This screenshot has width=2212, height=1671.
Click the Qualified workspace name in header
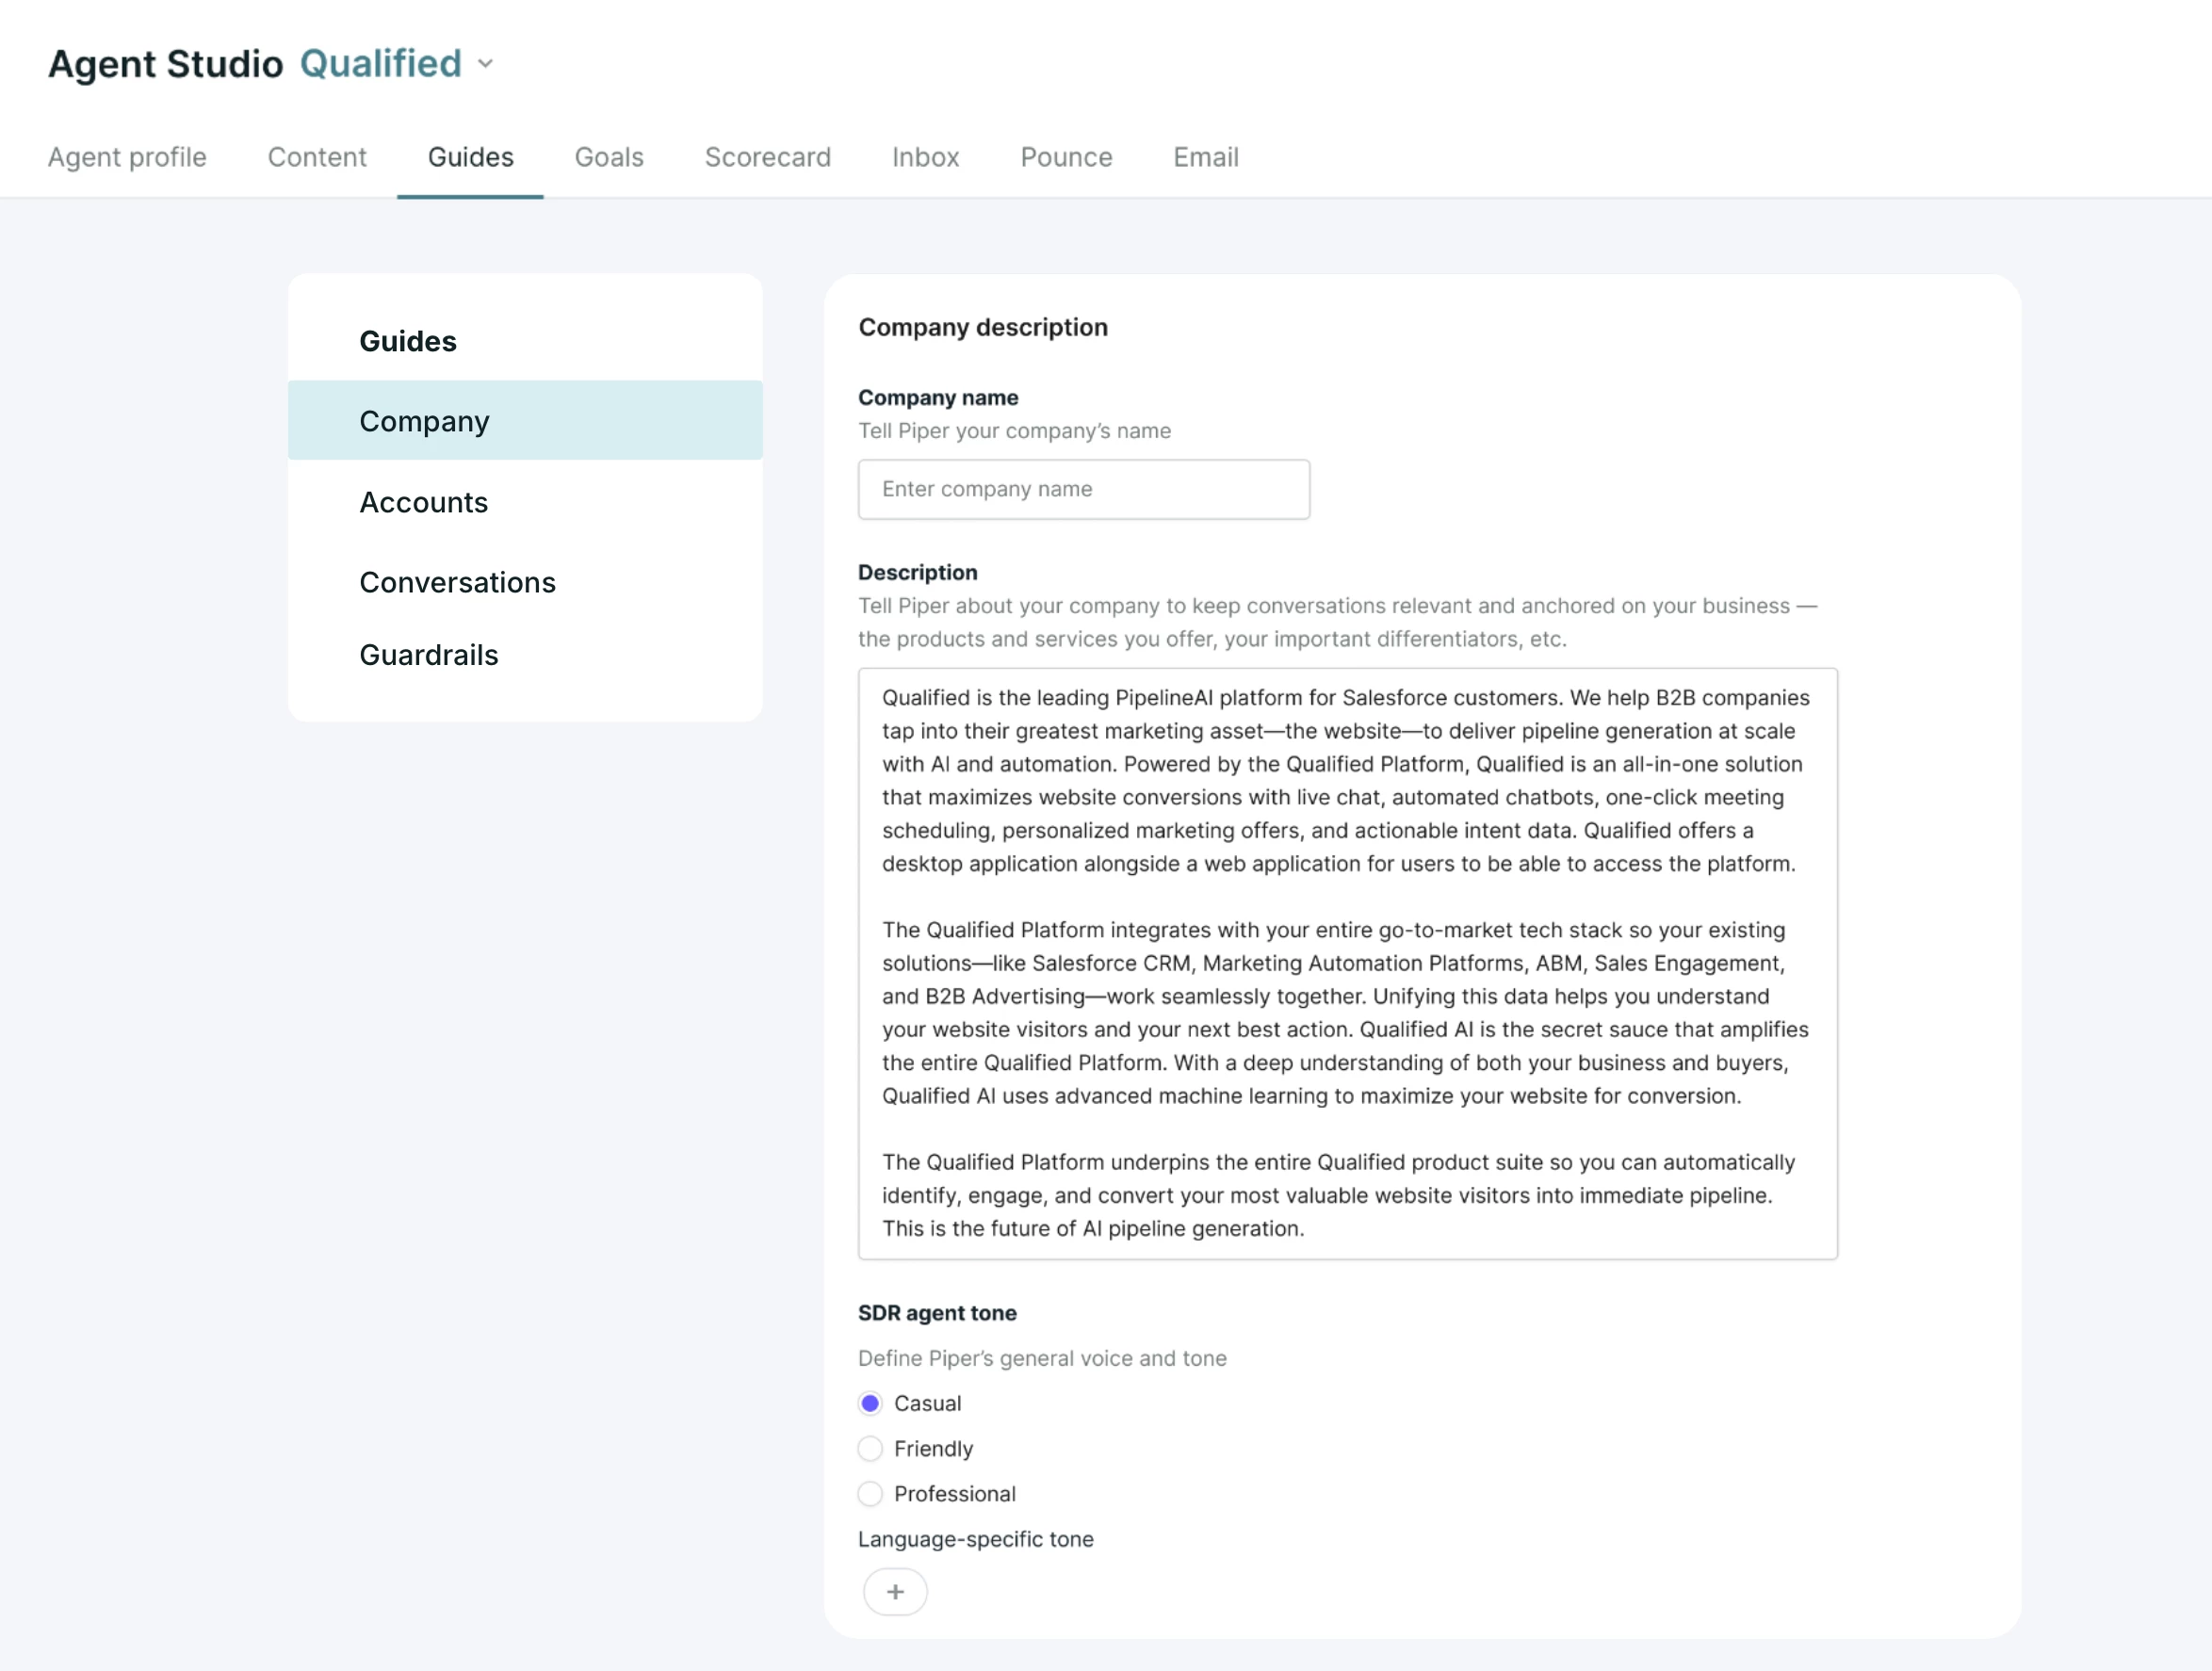[x=381, y=64]
